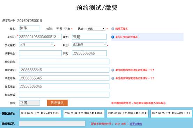This screenshot has width=193, height=128.
Task: Select the 2016-08-05 下午 test slot
Action: pyautogui.click(x=171, y=113)
